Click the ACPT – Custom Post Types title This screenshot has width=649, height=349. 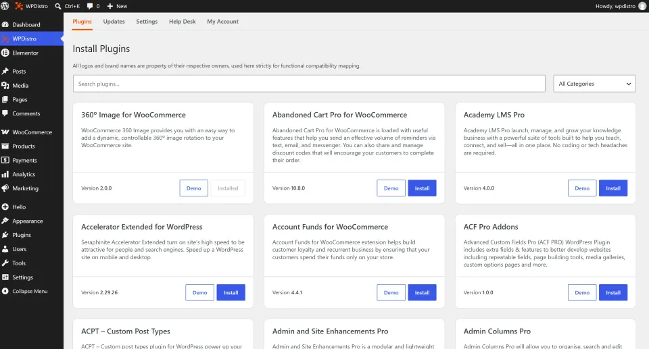coord(126,331)
